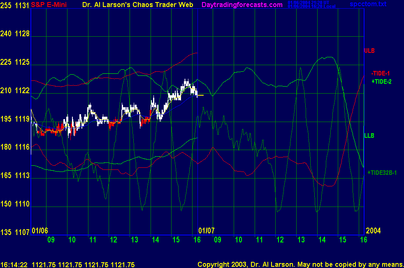Click the 'S&P E-Mini' chart title
The width and height of the screenshot is (404, 268).
coord(49,5)
